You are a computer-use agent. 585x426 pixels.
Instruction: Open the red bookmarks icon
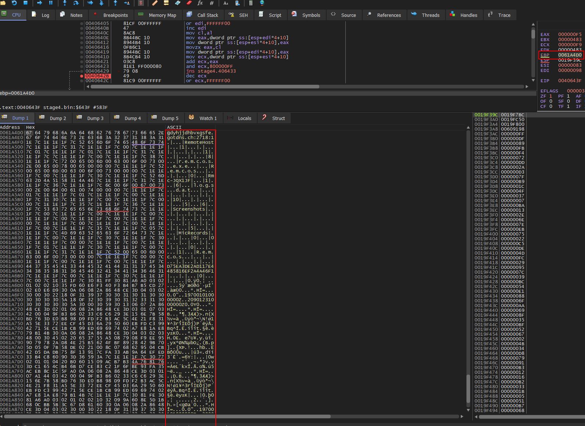point(189,3)
